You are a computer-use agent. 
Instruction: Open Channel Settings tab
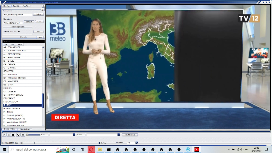[x=10, y=129]
